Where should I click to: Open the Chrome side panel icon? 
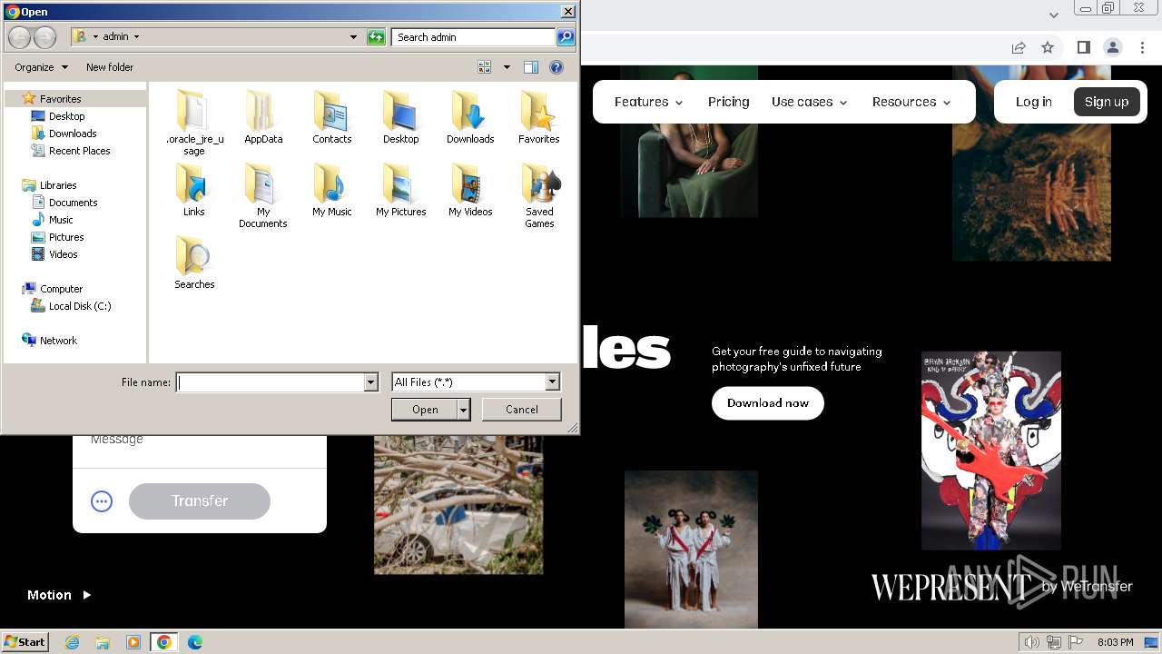tap(1083, 47)
